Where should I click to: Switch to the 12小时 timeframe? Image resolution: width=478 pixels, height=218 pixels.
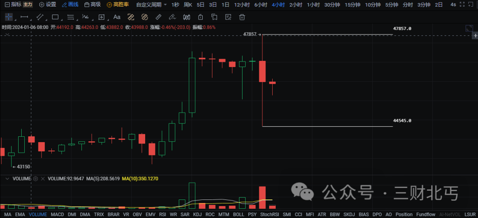click(242, 4)
